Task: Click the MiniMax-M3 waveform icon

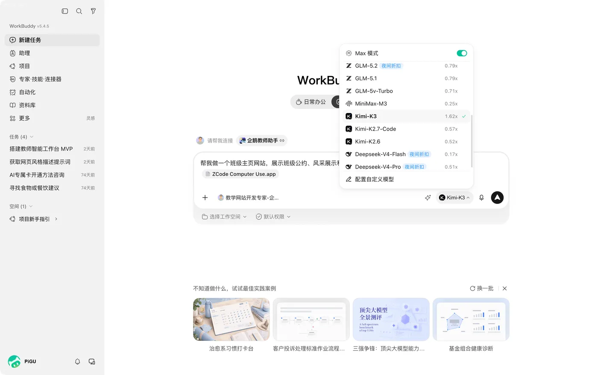Action: 349,104
